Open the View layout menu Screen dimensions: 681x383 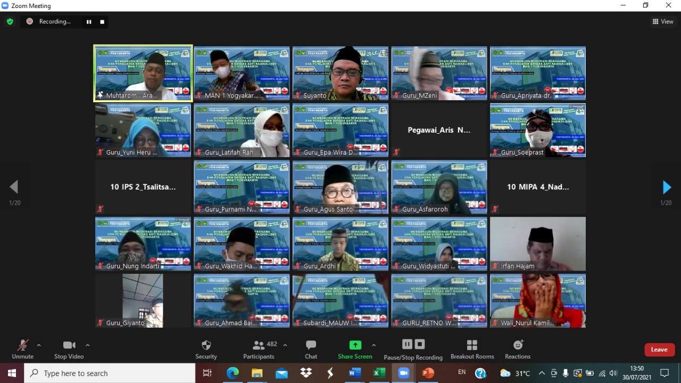[x=663, y=21]
